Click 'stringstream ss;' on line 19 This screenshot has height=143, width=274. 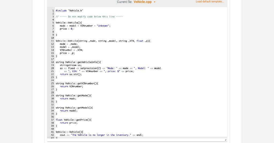point(71,65)
